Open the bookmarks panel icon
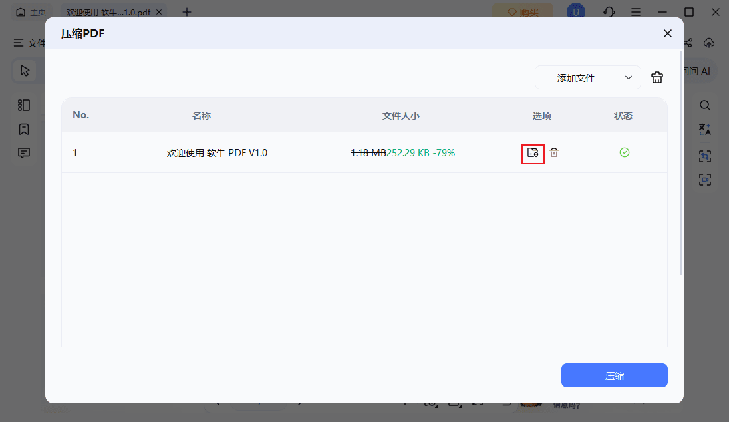 point(24,129)
